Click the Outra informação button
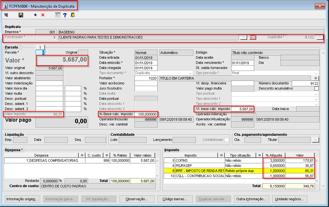329x207 pixels. pyautogui.click(x=251, y=199)
